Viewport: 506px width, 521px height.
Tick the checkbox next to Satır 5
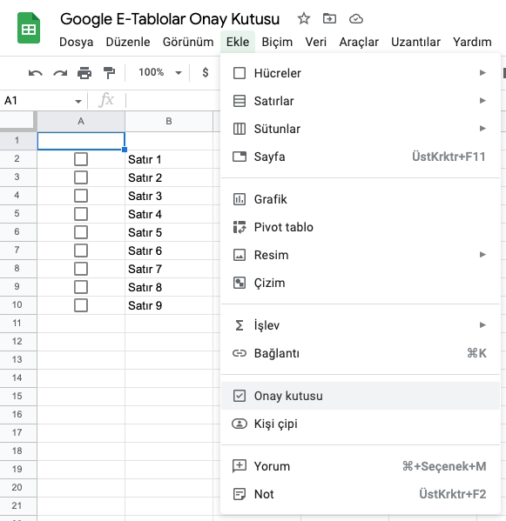click(x=81, y=232)
